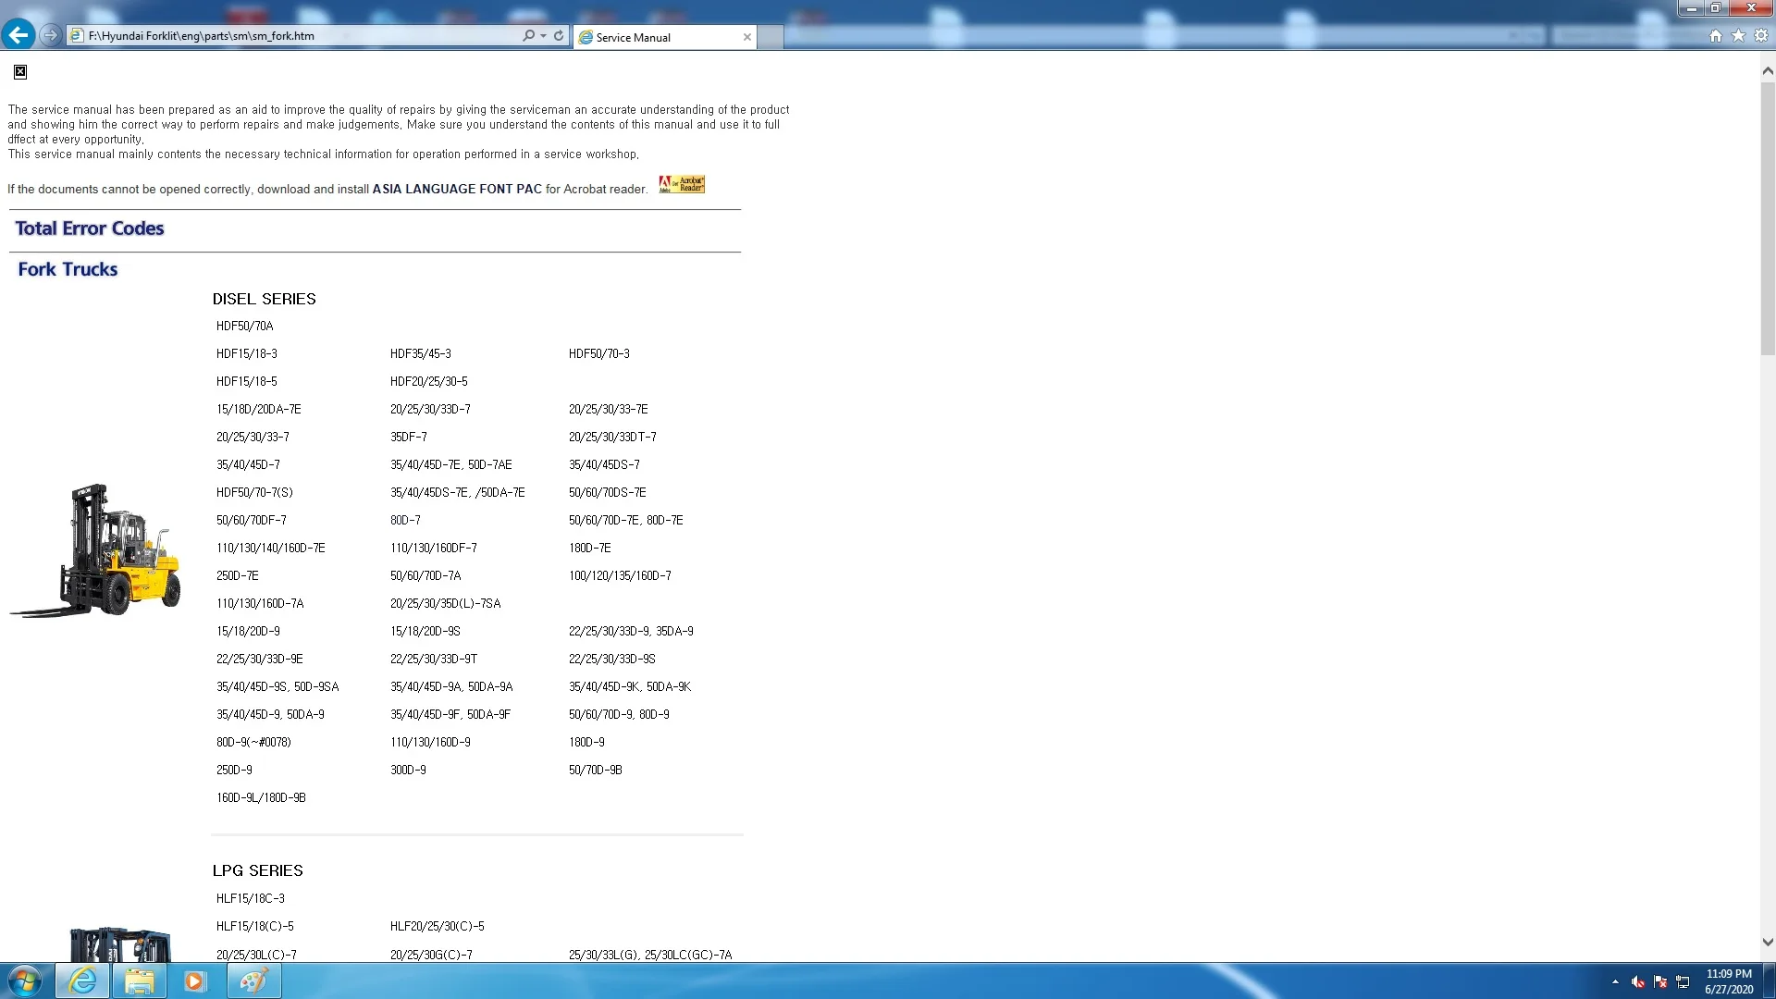Show hidden system tray icons
The image size is (1776, 999).
coord(1615,981)
